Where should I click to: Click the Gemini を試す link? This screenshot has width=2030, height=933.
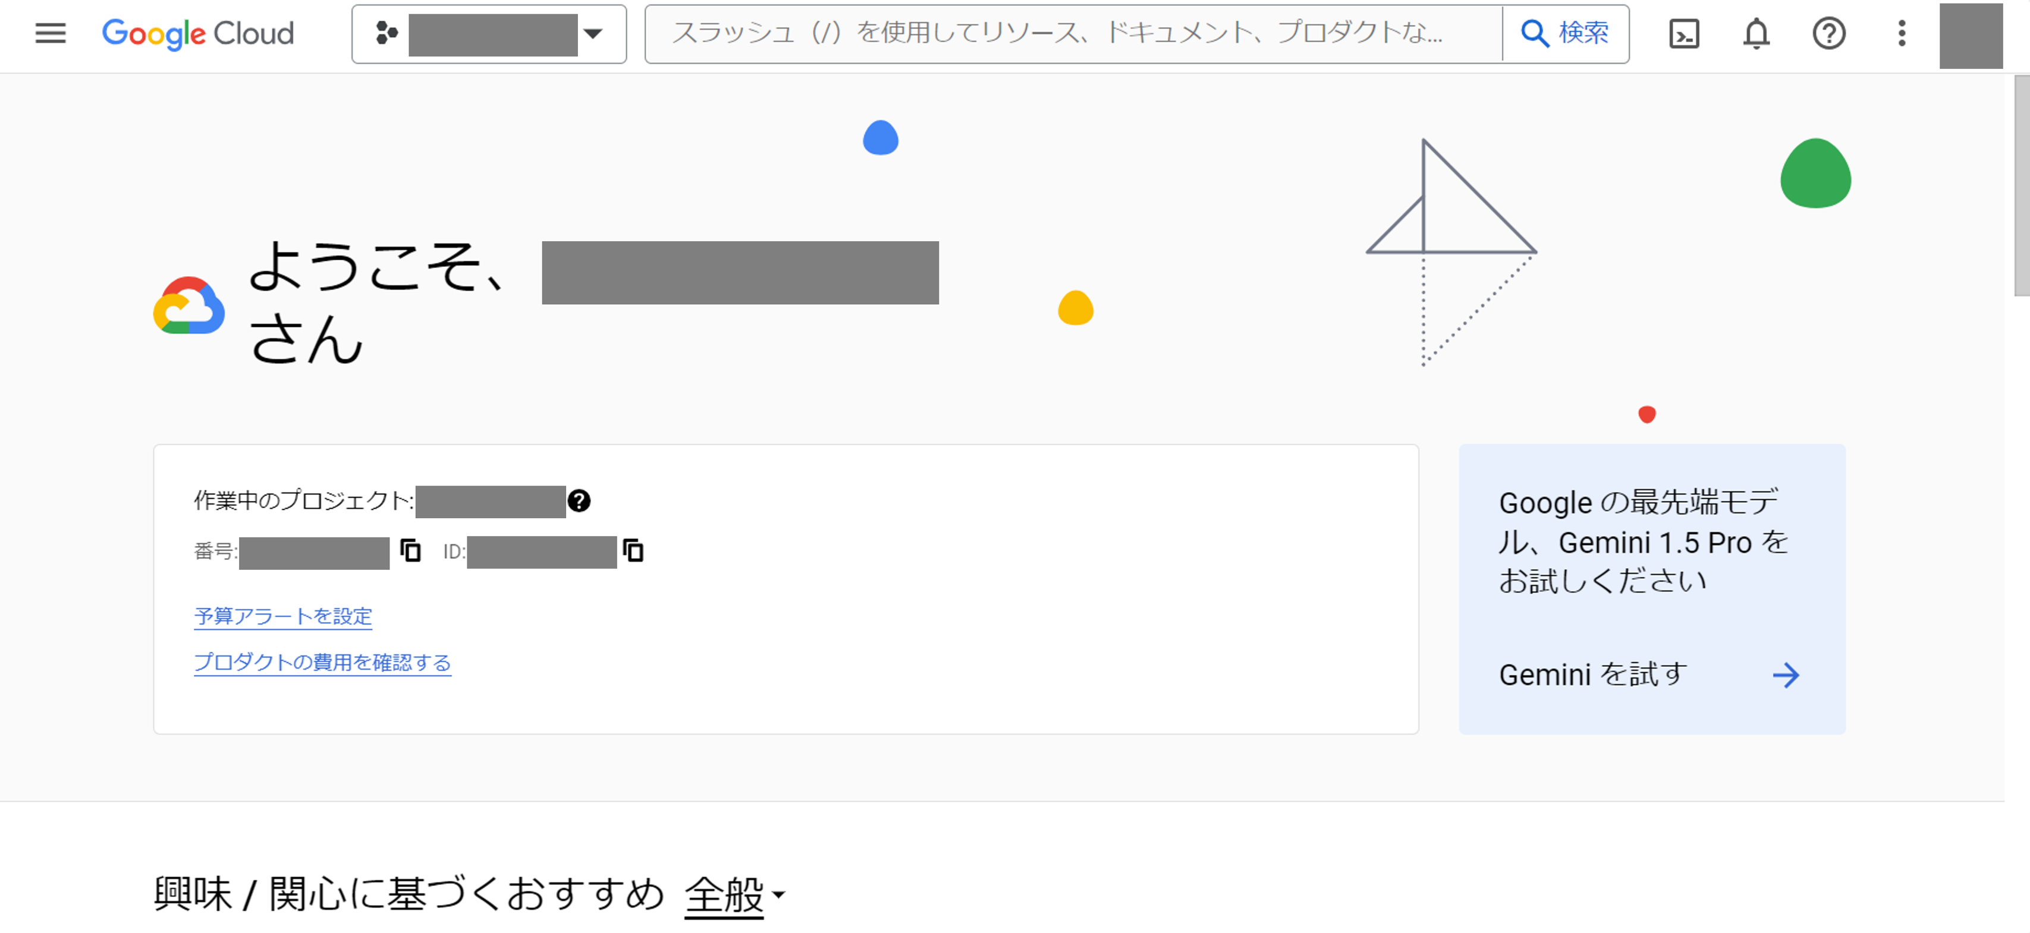click(x=1592, y=674)
